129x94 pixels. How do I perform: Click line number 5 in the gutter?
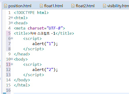[9, 33]
